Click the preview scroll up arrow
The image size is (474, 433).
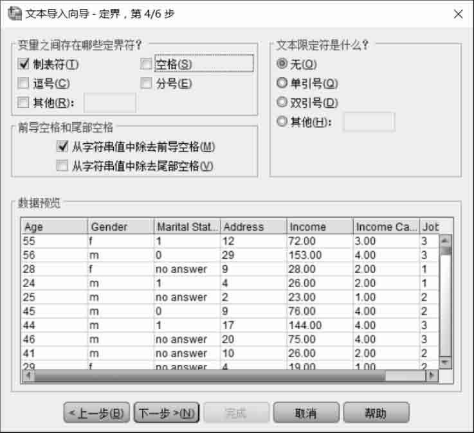445,241
